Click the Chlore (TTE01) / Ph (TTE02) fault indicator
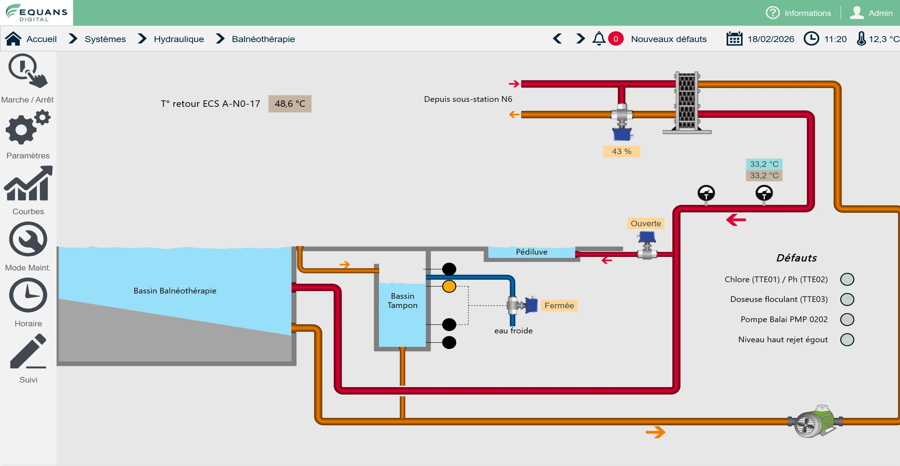 847,279
